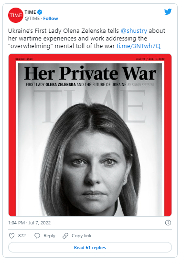
Task: Click the Copy link text label
Action: (x=82, y=236)
